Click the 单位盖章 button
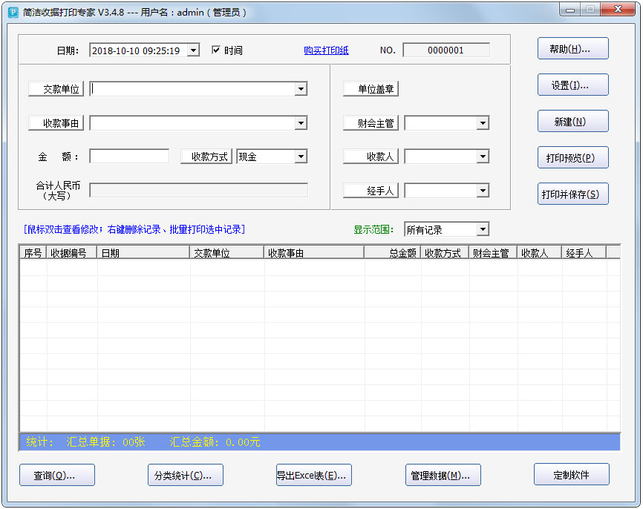Screen dimensions: 643x509 click(x=371, y=89)
